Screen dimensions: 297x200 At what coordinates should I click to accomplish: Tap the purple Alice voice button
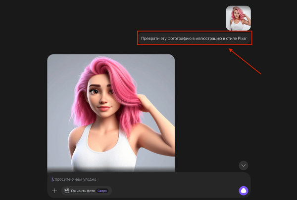(x=243, y=191)
